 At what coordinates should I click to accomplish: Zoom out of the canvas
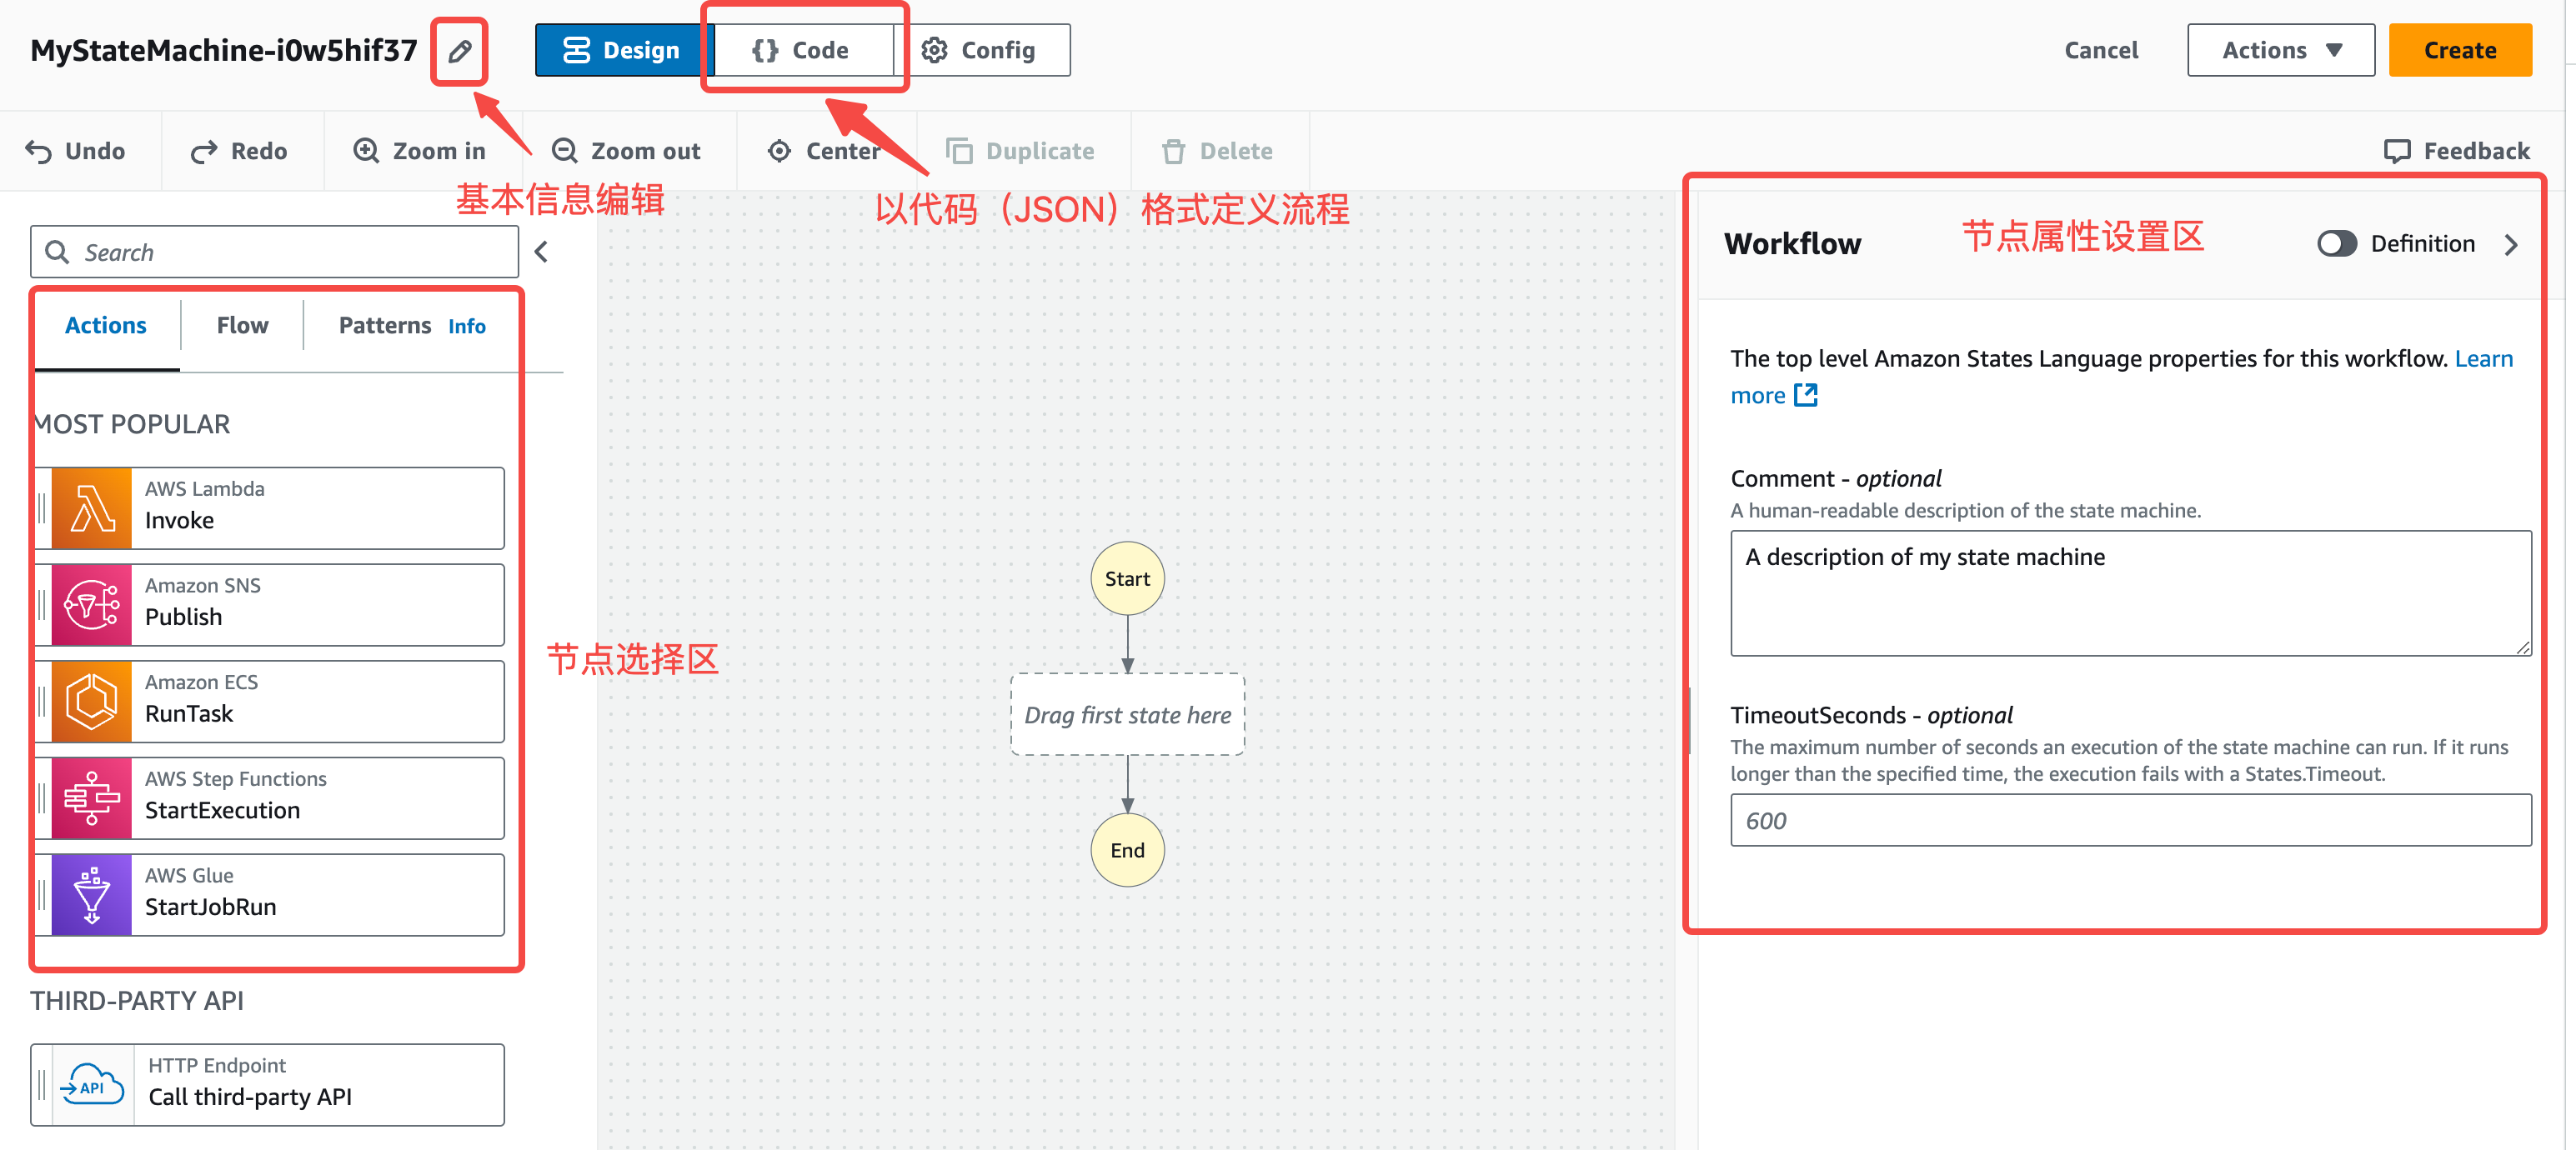(627, 151)
